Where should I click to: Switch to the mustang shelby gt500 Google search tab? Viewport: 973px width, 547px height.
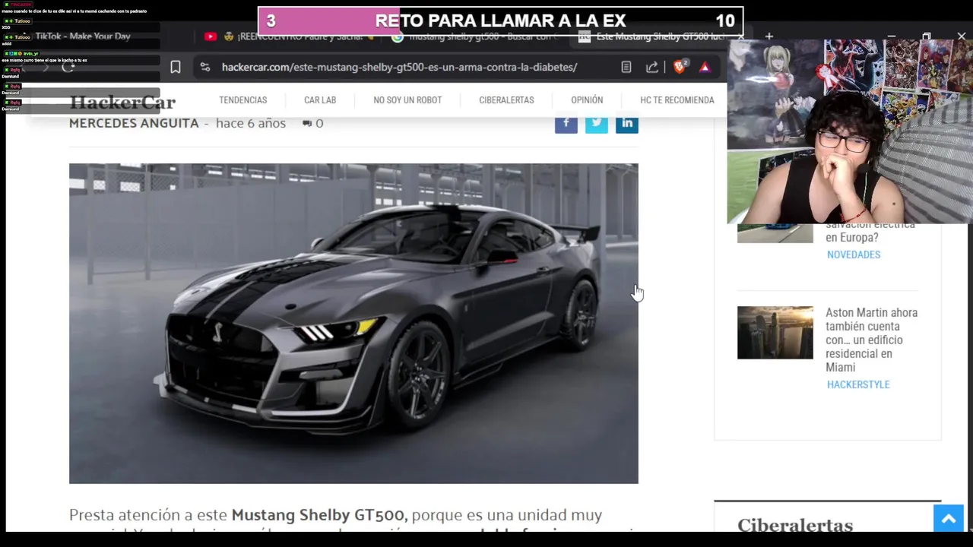(x=475, y=36)
